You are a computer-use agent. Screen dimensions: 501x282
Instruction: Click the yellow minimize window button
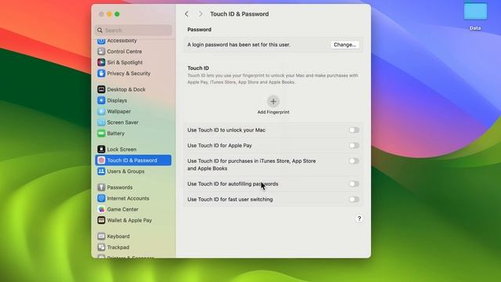(x=110, y=14)
